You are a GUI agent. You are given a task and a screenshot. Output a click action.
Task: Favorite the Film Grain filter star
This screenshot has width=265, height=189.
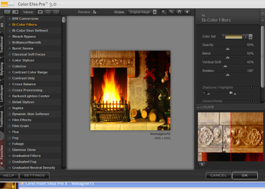click(x=10, y=126)
